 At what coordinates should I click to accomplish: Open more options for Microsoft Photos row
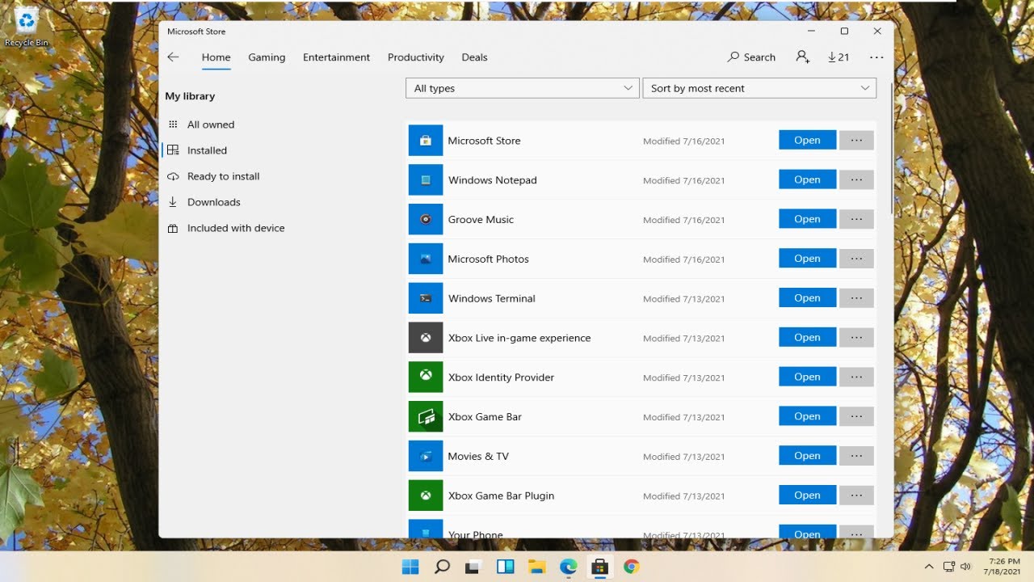click(x=856, y=259)
